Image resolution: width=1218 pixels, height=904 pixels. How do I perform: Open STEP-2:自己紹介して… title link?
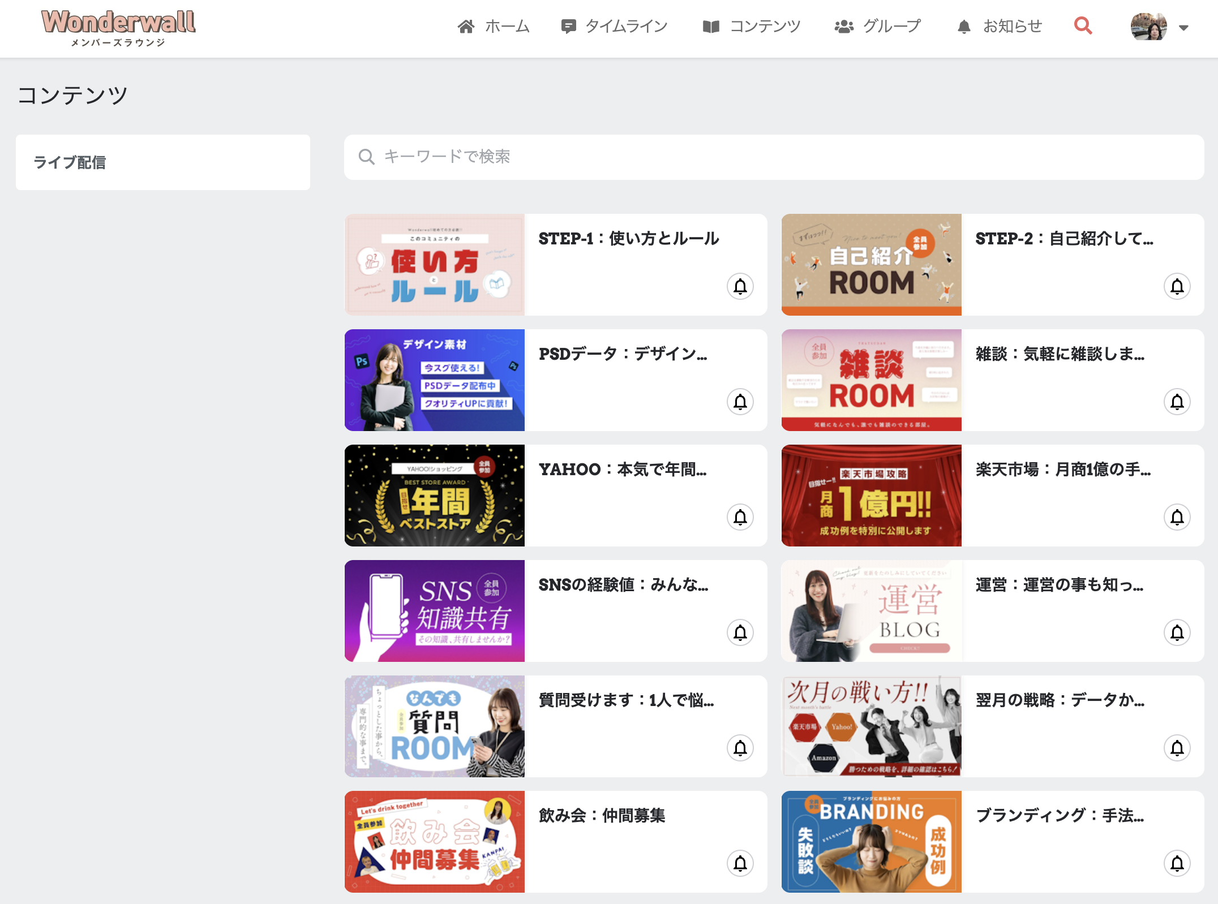pyautogui.click(x=1064, y=239)
